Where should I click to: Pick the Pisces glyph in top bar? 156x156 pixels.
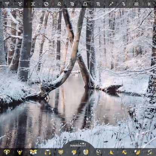pyautogui.click(x=149, y=4)
